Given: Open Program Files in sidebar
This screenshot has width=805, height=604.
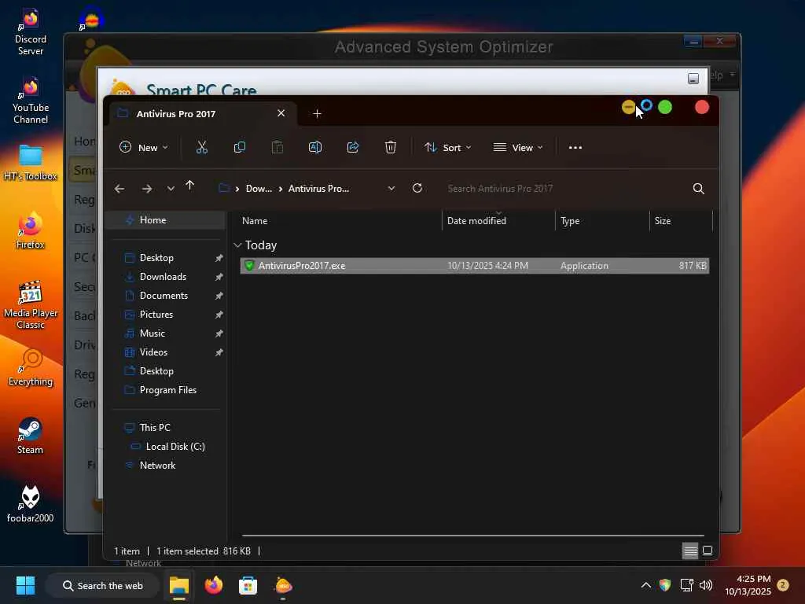Looking at the screenshot, I should point(167,390).
